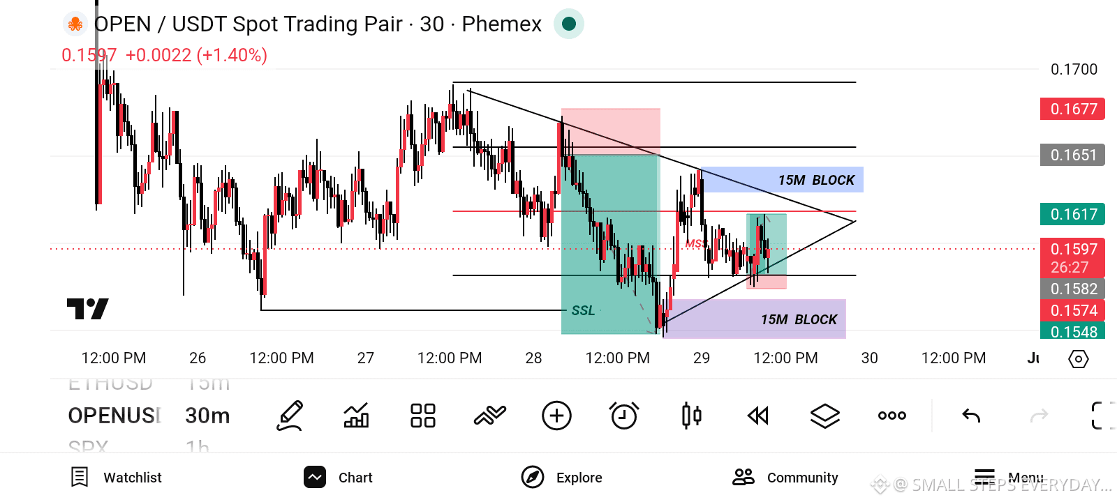Open the Menu tab
1117x502 pixels.
pyautogui.click(x=1009, y=478)
